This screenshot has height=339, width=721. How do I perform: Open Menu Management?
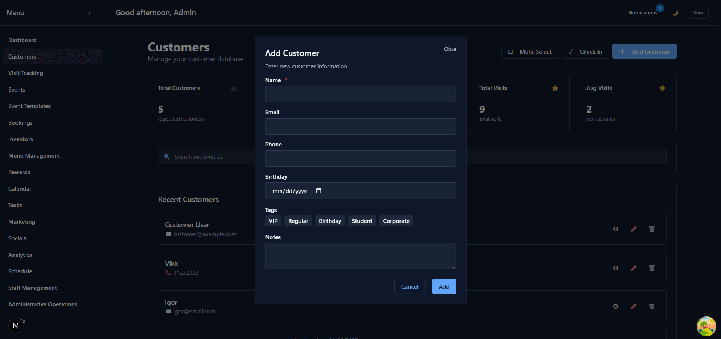(x=53, y=156)
